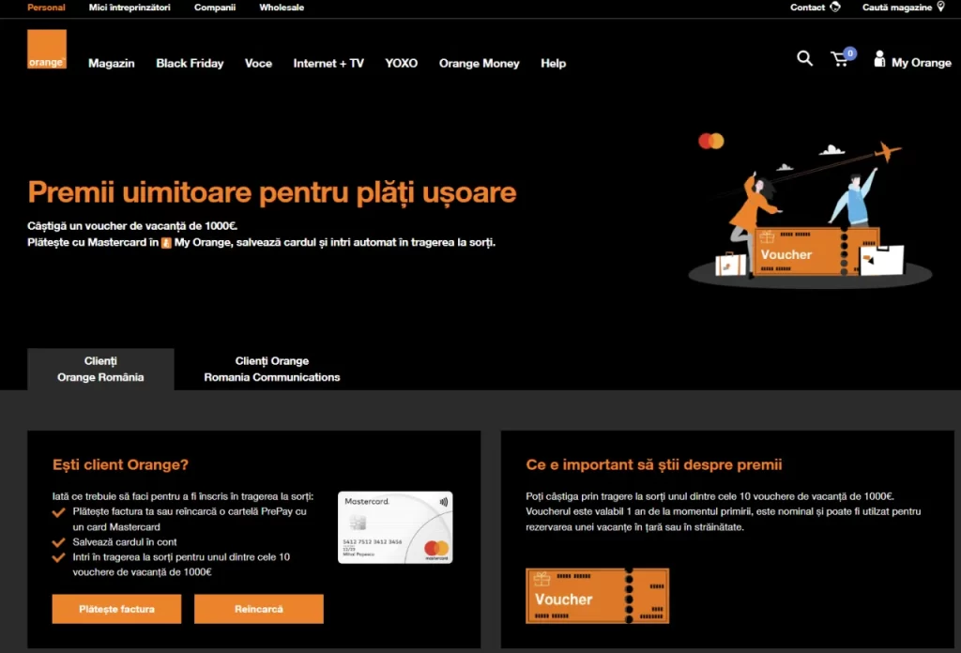The height and width of the screenshot is (653, 961).
Task: Open the search magnifier icon
Action: point(804,58)
